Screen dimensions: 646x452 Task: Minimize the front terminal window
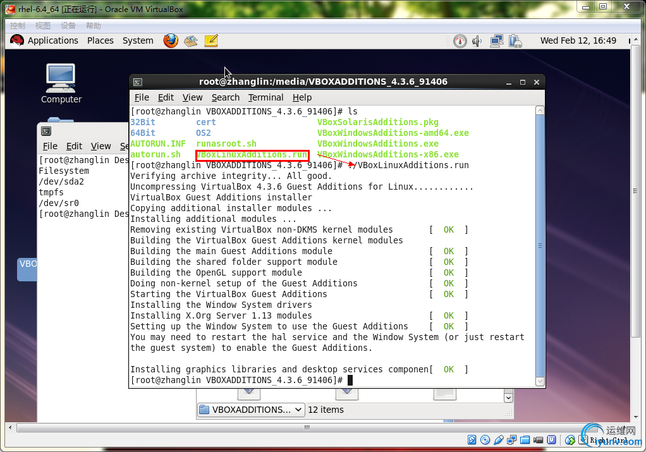(x=509, y=82)
